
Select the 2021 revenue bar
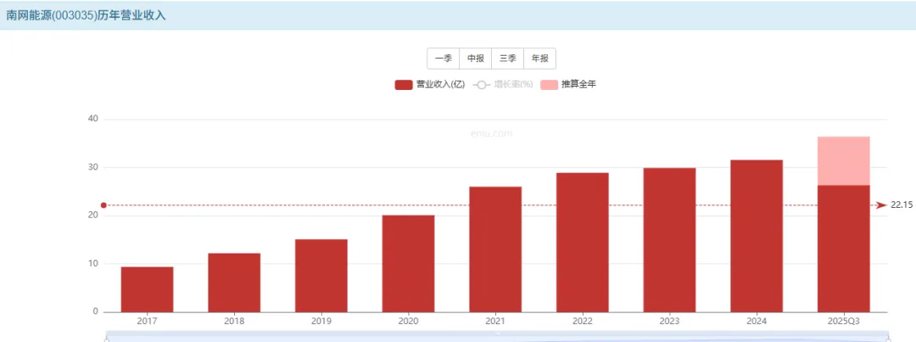pyautogui.click(x=495, y=249)
